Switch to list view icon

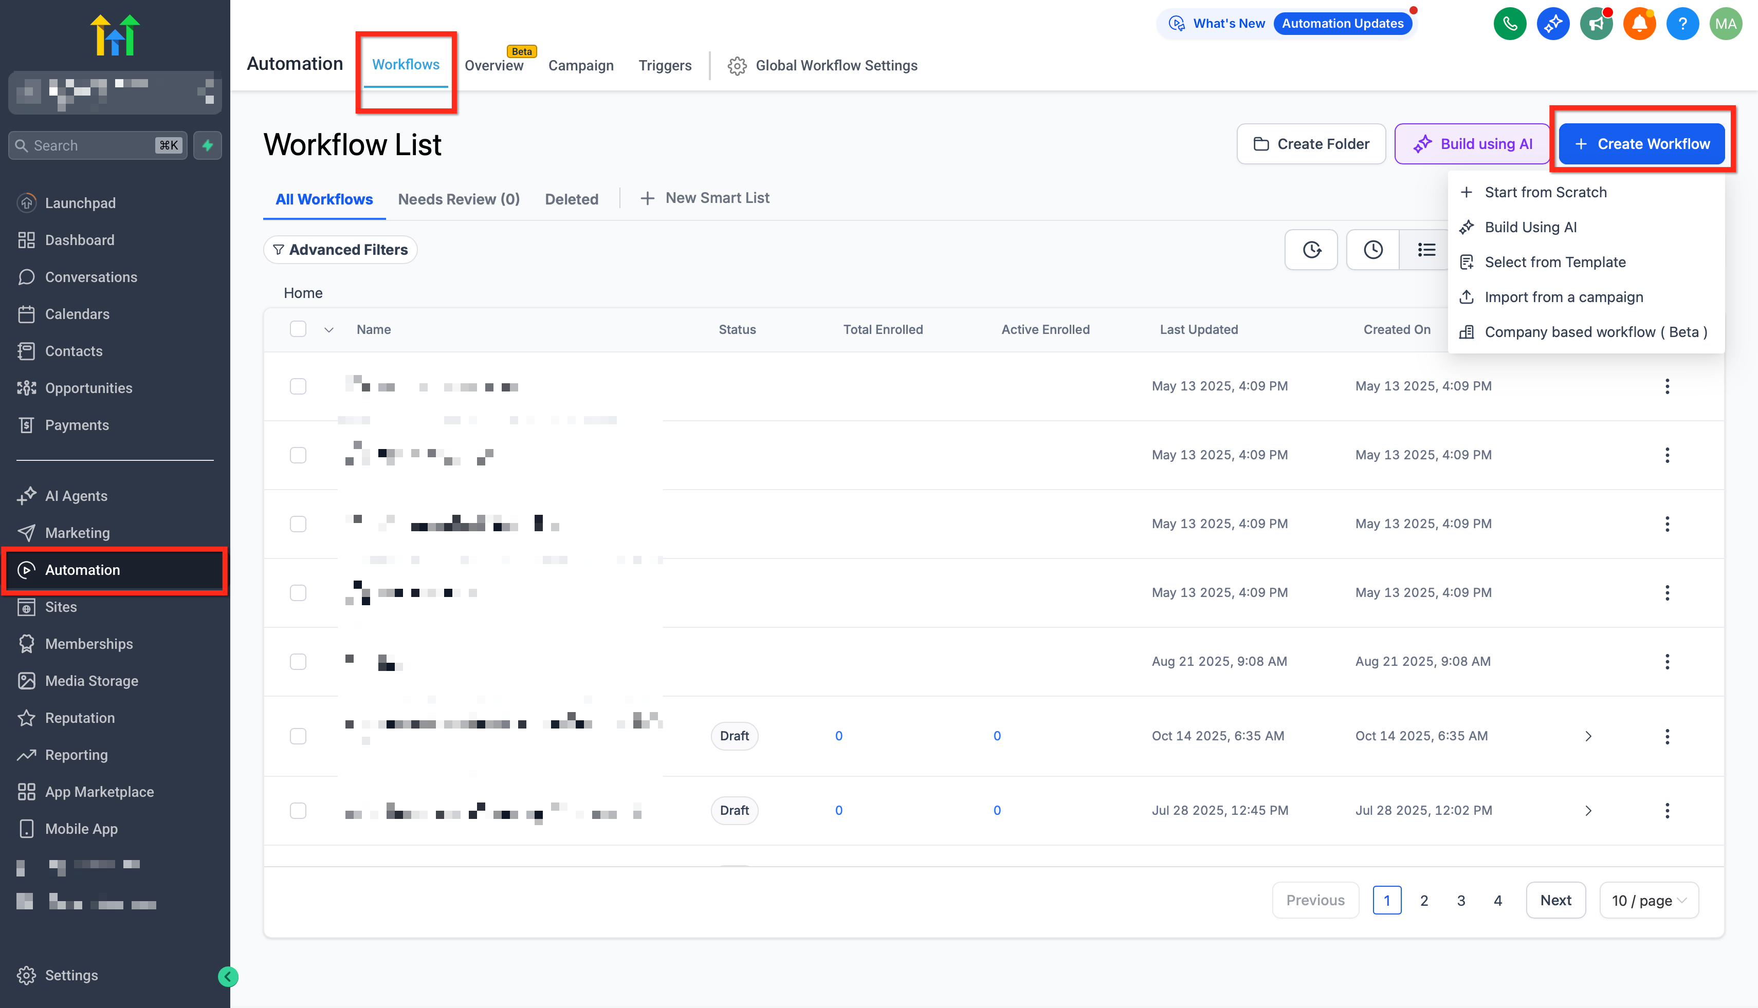coord(1425,250)
